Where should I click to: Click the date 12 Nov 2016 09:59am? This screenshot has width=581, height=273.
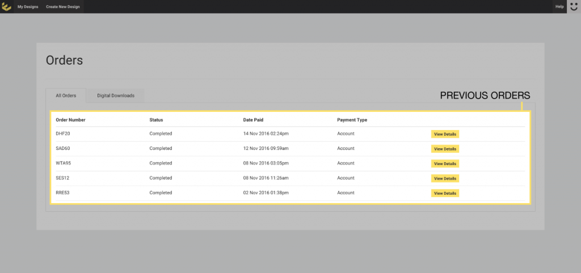tap(266, 149)
